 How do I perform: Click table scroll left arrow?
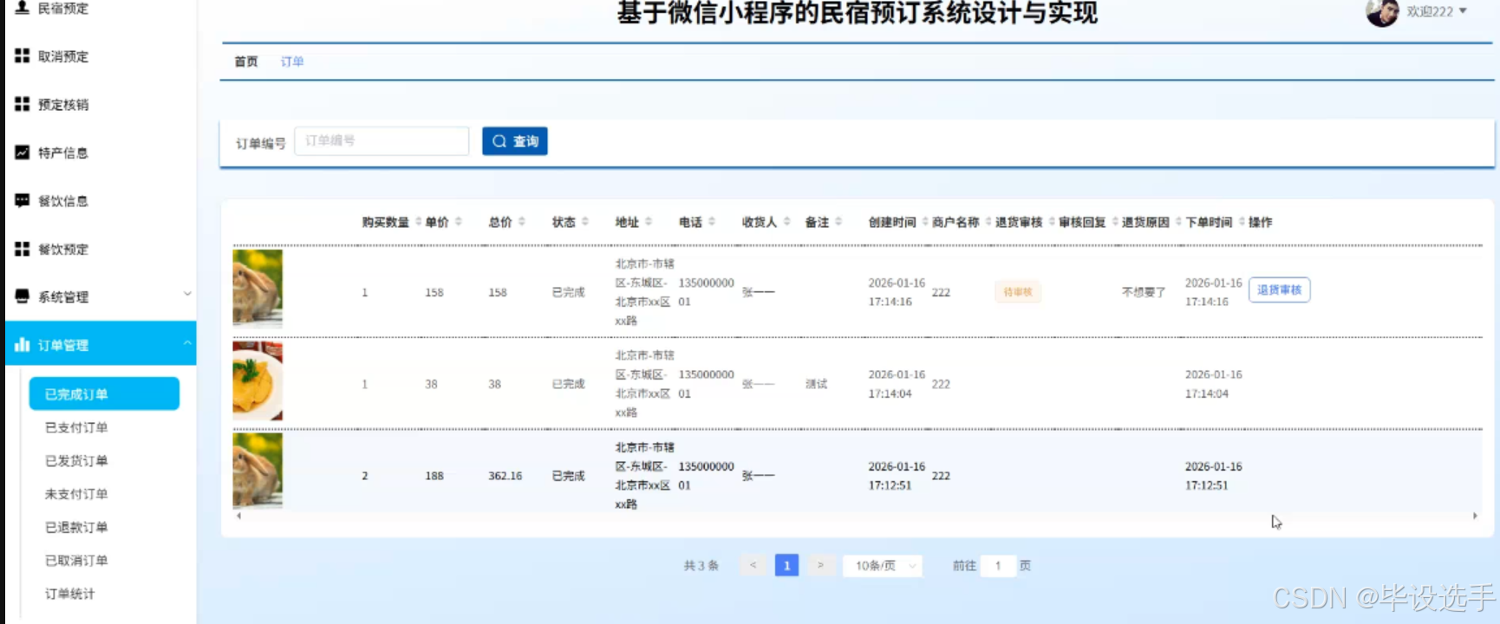tap(239, 516)
